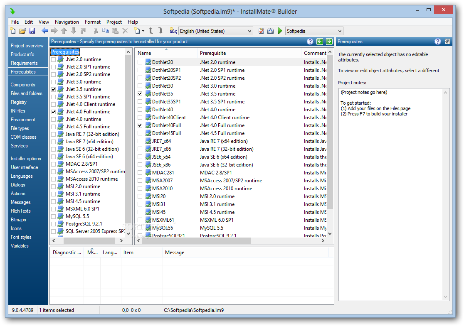Click the language abc icon
464x326 pixels.
(173, 31)
